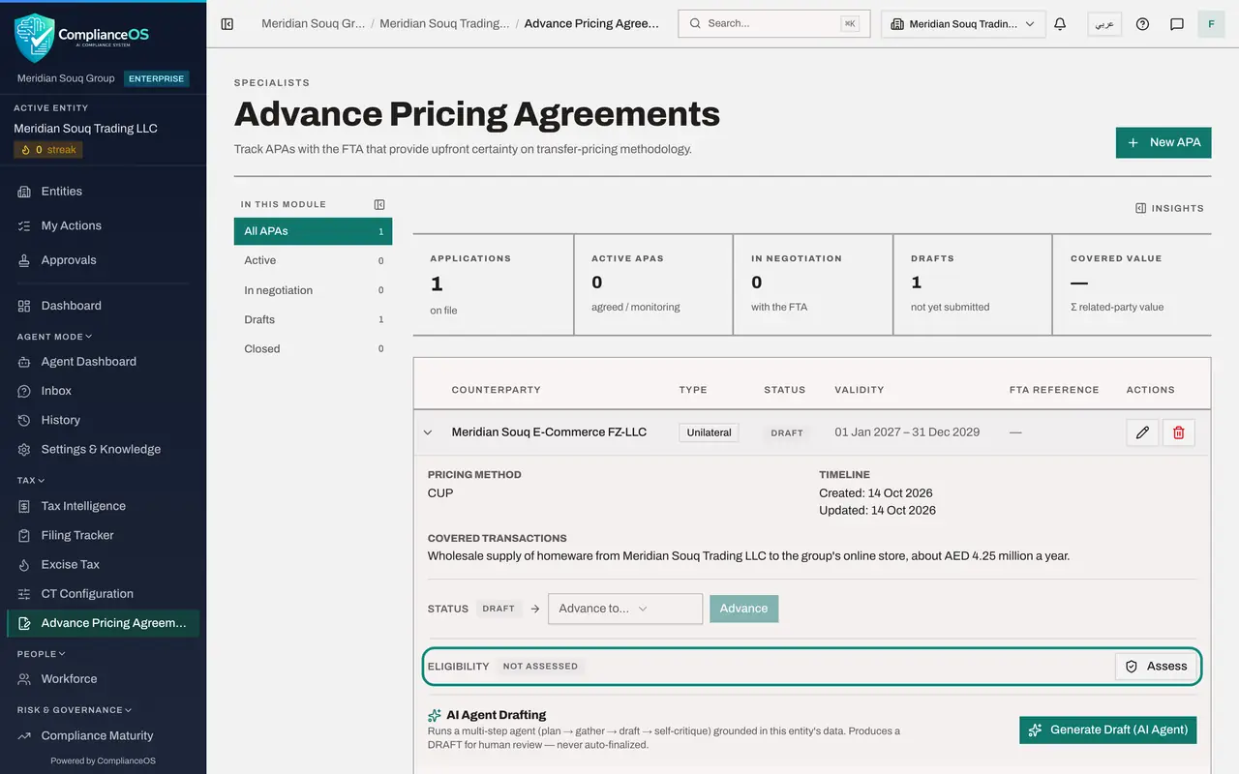
Task: Collapse the sidebar with the panel icon
Action: coord(227,24)
